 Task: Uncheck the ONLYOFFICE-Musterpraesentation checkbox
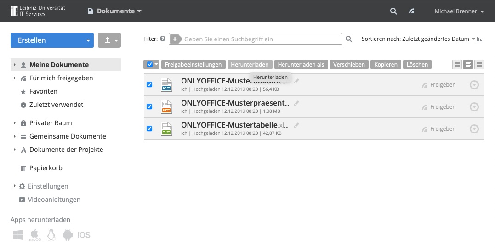point(149,106)
